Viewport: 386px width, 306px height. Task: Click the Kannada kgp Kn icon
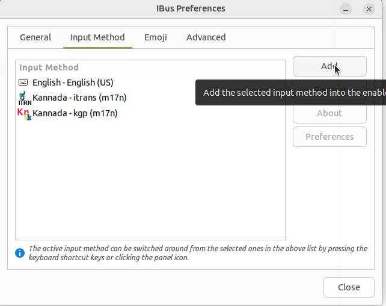click(24, 114)
